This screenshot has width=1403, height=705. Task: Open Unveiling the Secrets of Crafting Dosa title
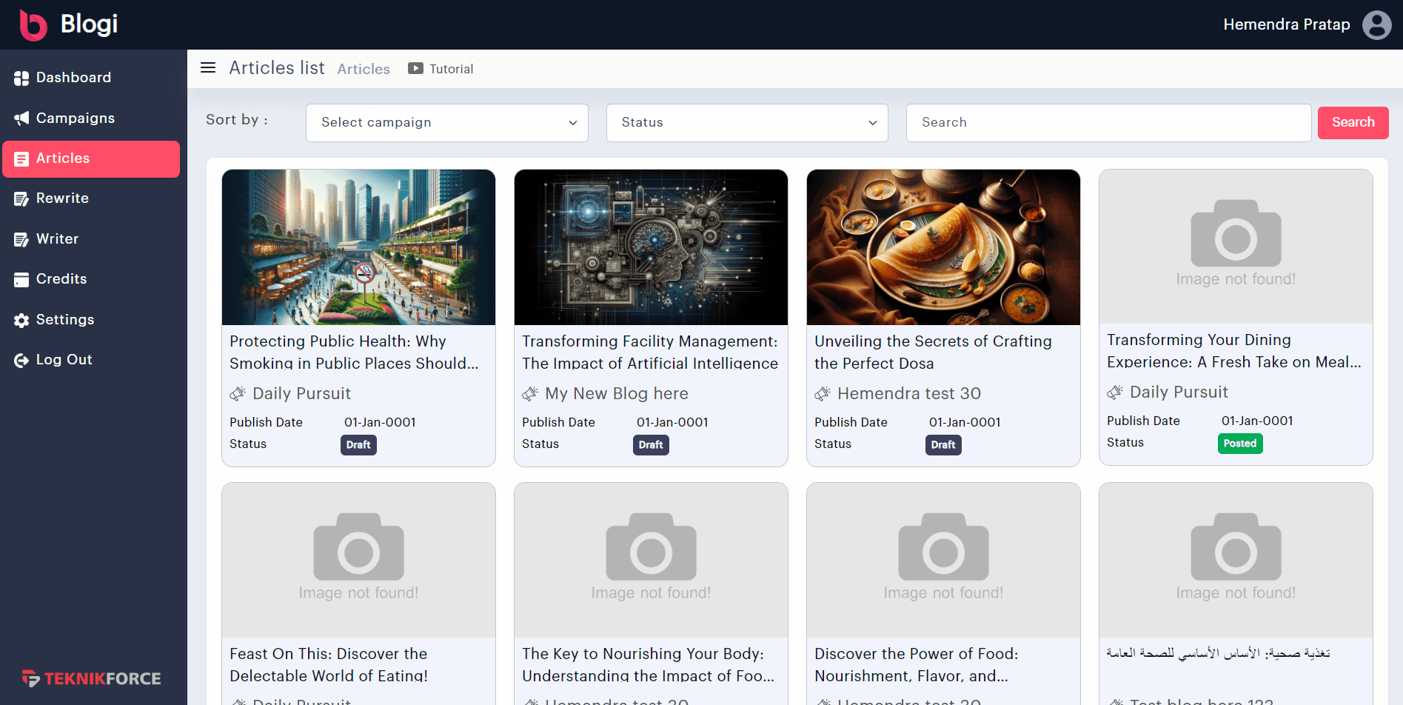coord(933,352)
